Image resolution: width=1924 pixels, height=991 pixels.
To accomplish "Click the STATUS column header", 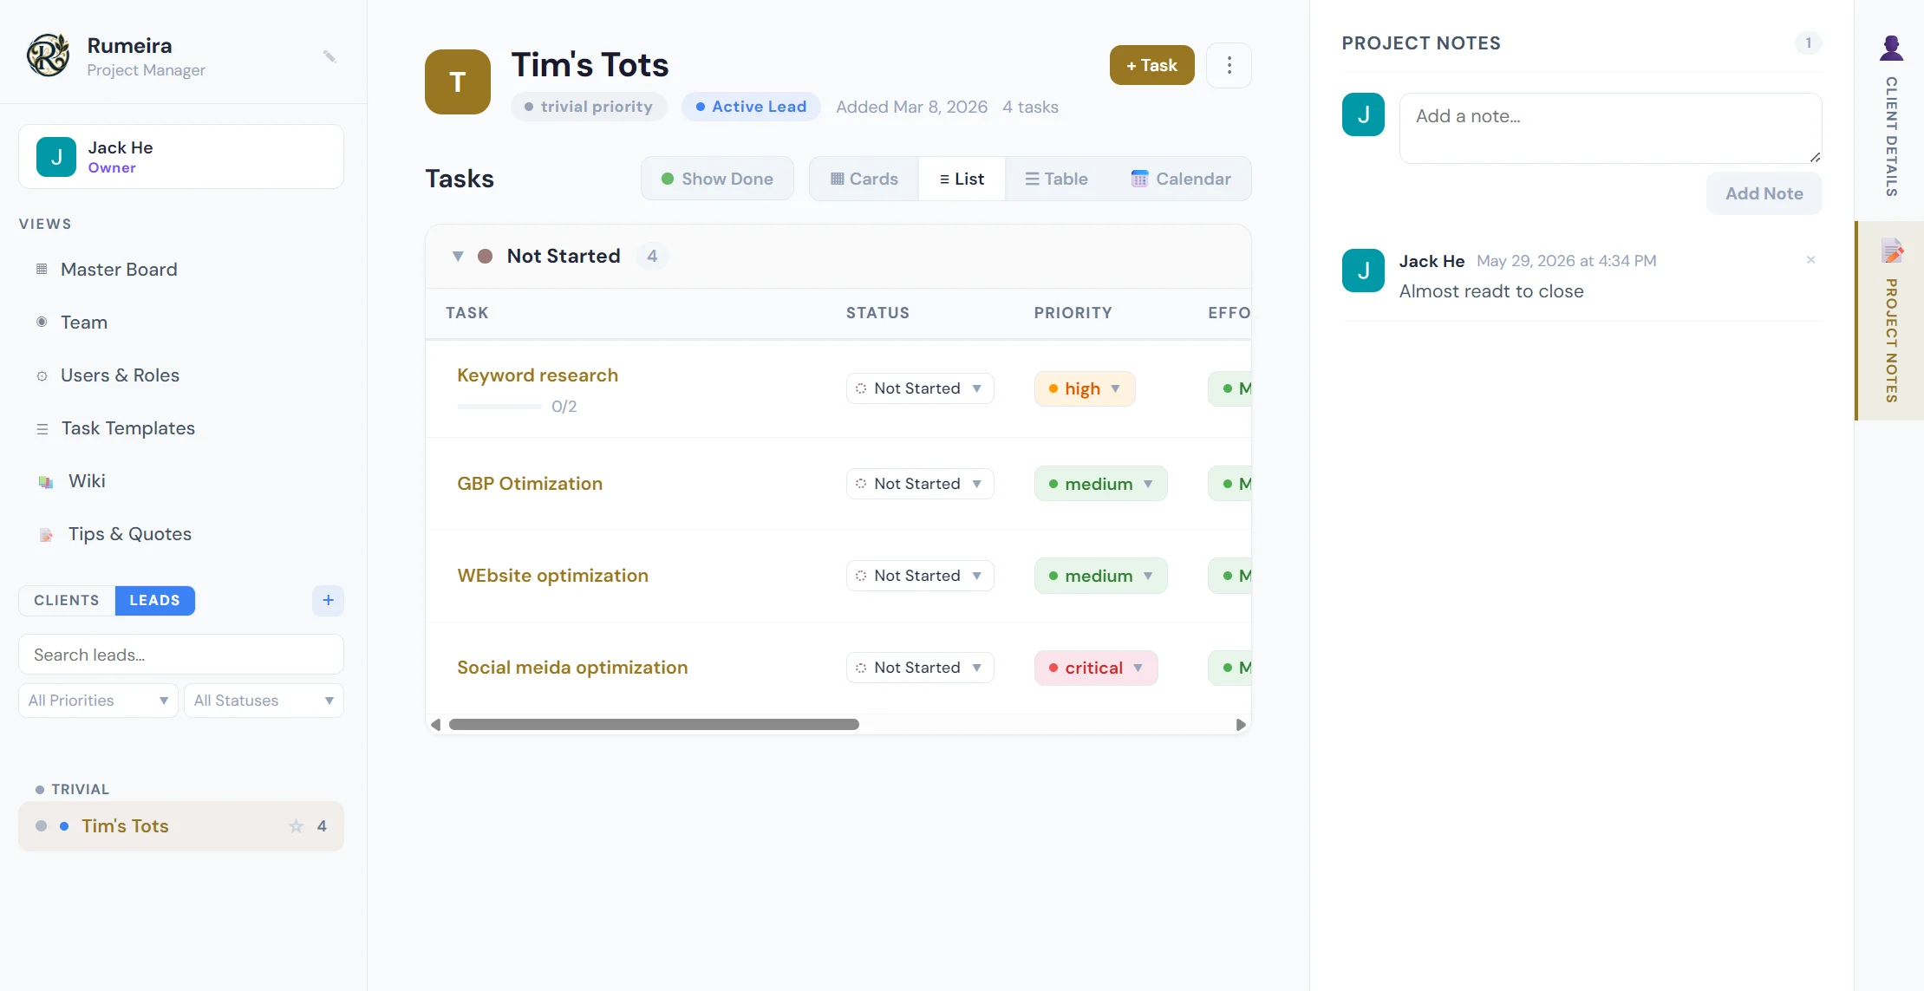I will click(x=877, y=313).
